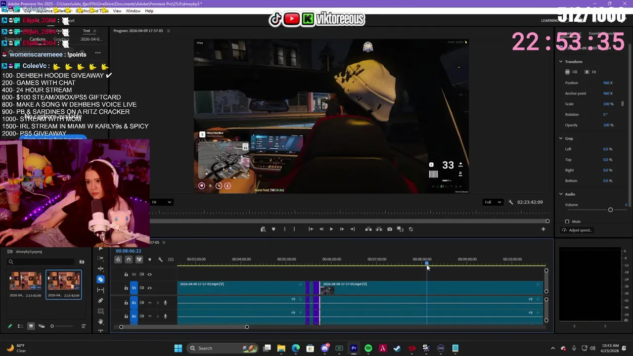Click the green pencil writable project icon
633x356 pixels.
[x=9, y=326]
